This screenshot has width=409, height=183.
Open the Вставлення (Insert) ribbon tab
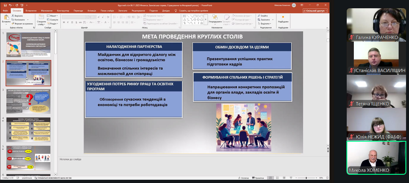coord(31,11)
